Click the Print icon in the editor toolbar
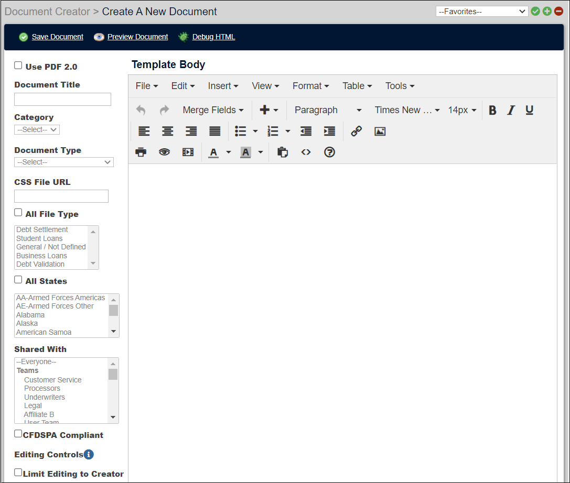The height and width of the screenshot is (483, 570). [x=141, y=152]
